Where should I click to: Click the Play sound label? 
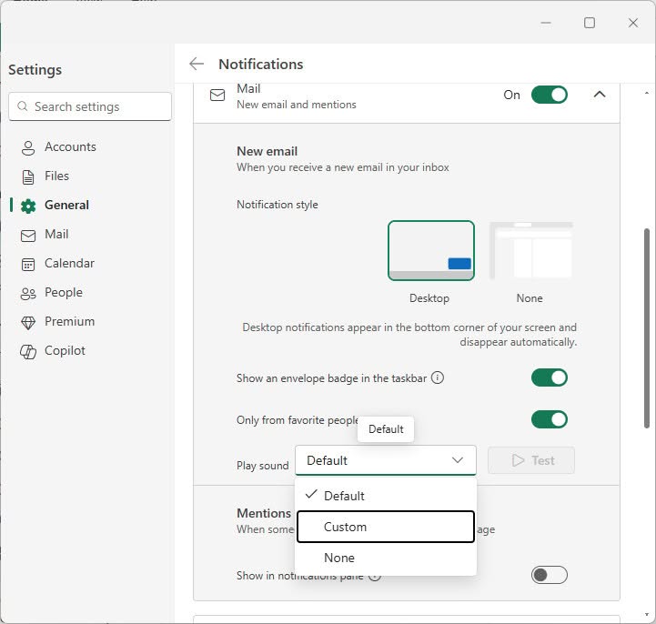262,466
